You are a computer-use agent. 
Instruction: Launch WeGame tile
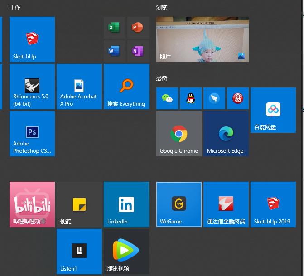(x=179, y=204)
